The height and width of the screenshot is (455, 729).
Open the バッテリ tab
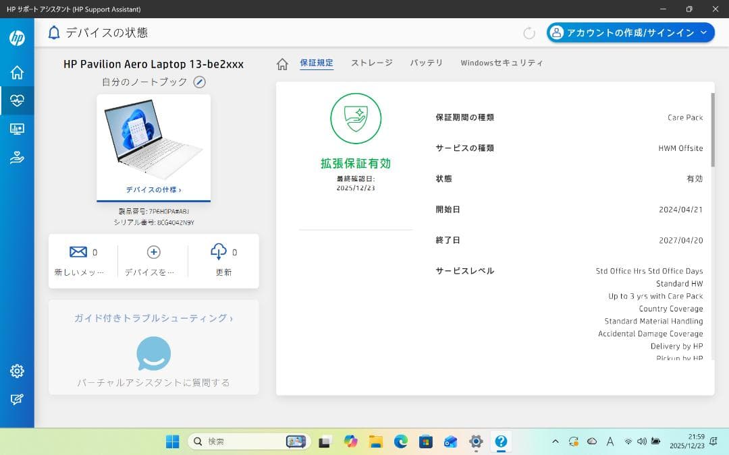[x=426, y=62]
